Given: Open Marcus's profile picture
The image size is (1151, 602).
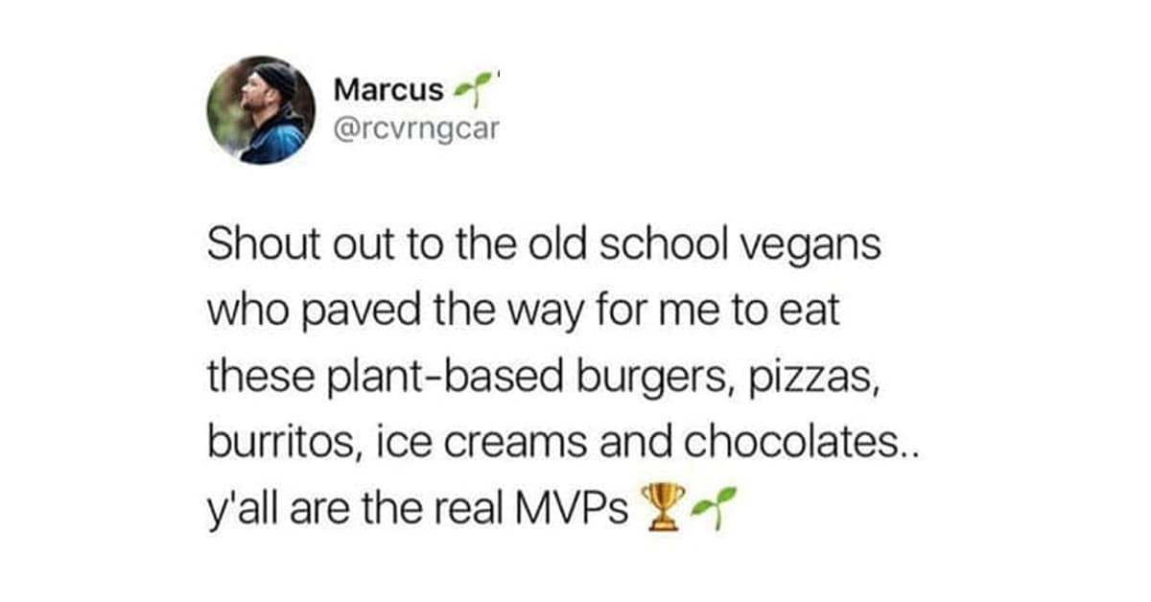Looking at the screenshot, I should tap(261, 109).
